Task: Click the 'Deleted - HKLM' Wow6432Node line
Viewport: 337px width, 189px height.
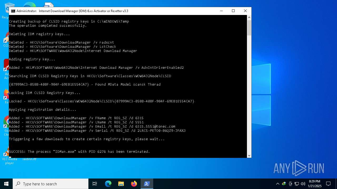Action: (x=73, y=51)
